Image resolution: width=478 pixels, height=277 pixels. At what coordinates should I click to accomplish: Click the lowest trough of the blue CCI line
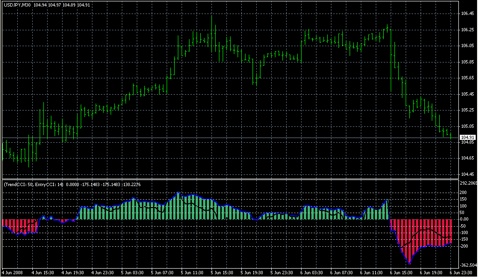click(409, 264)
